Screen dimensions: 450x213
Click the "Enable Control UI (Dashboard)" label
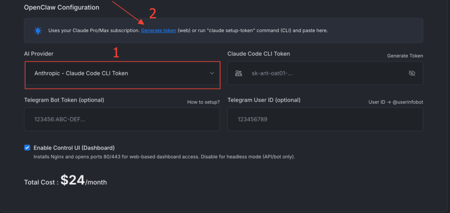tap(74, 148)
